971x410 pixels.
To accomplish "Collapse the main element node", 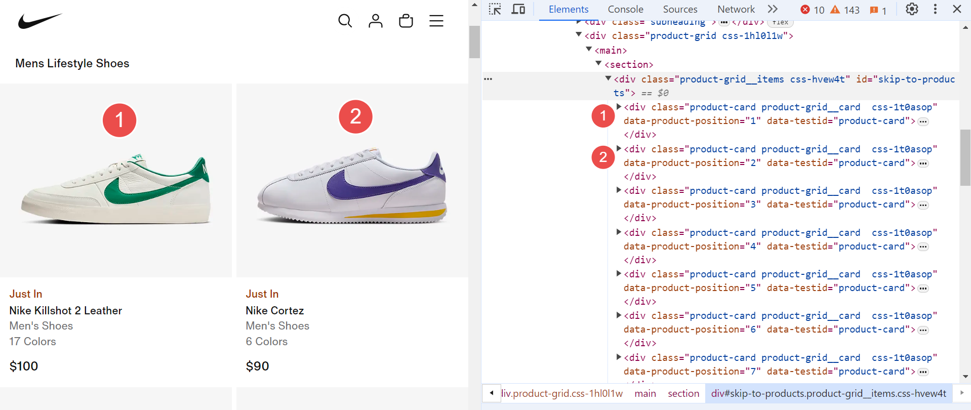I will coord(589,49).
